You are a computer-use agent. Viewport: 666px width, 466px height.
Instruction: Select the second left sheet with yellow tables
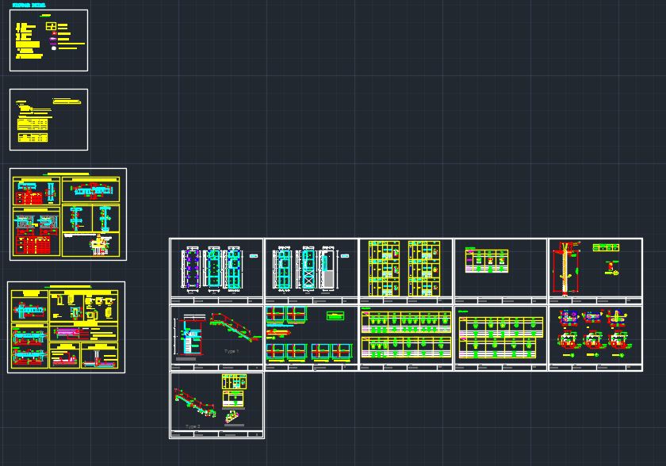tap(48, 120)
